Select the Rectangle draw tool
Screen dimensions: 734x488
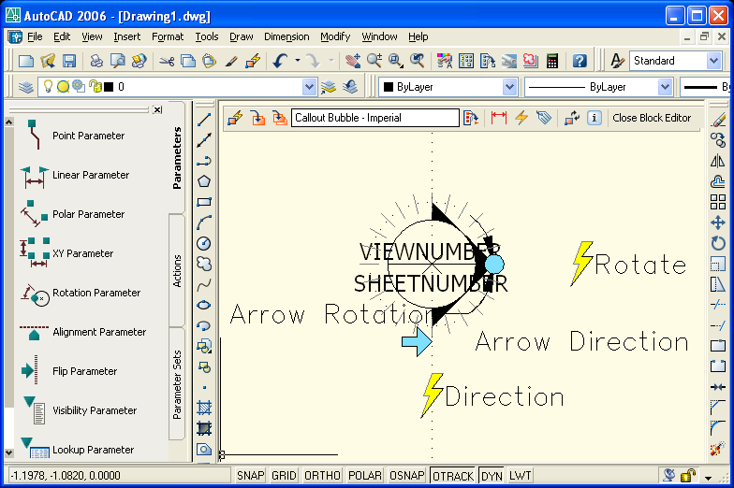point(204,202)
